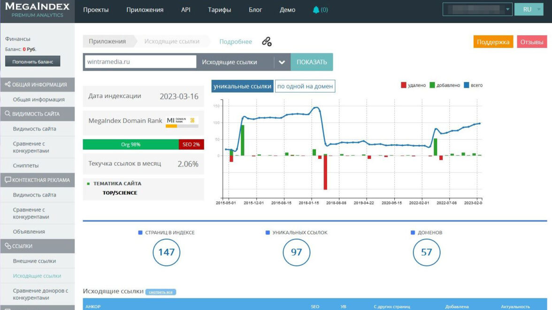552x310 pixels.
Task: Click the red удалено legend swatch
Action: [x=403, y=85]
